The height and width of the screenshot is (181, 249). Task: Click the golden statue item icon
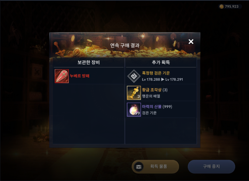(134, 93)
